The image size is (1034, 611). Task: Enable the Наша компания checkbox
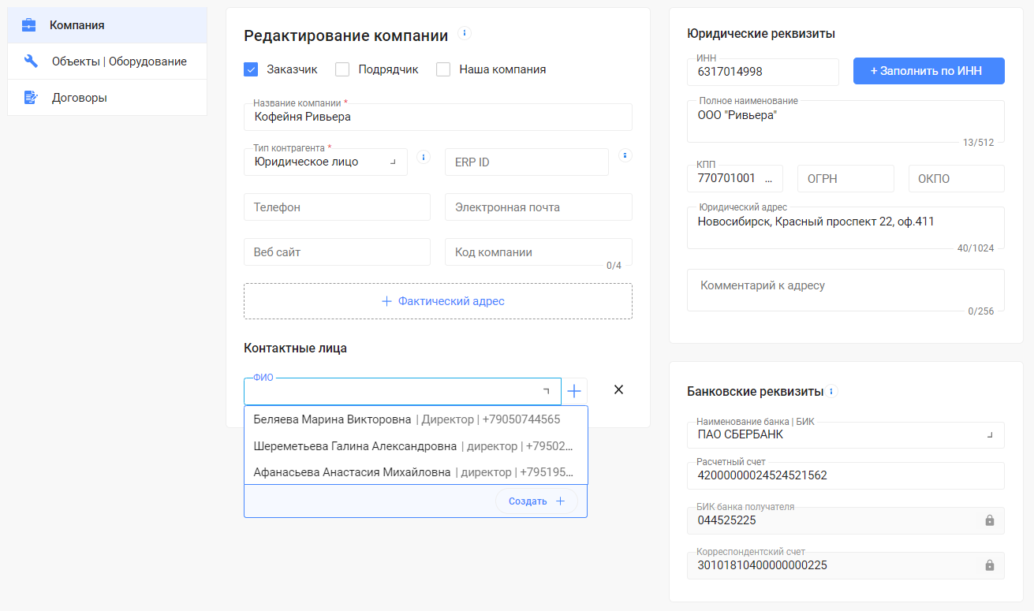pyautogui.click(x=443, y=69)
